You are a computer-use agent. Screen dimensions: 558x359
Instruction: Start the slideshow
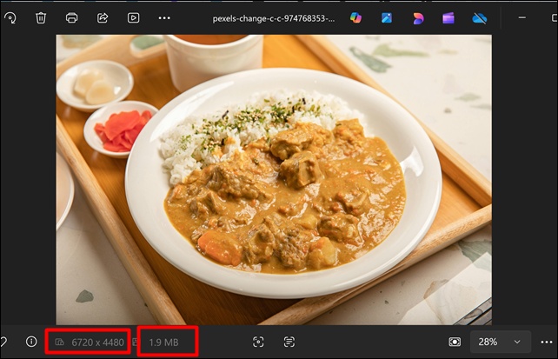click(x=133, y=17)
